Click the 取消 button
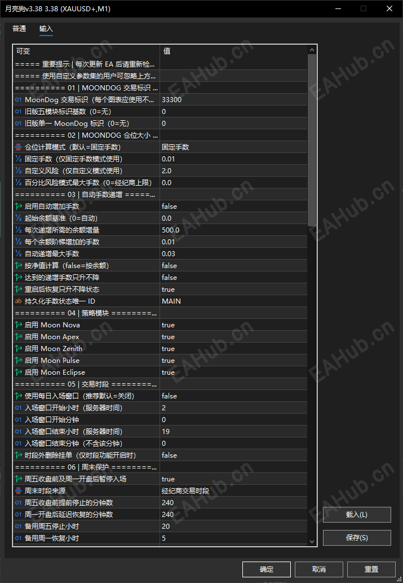Viewport: 403px width, 583px height. (x=318, y=569)
